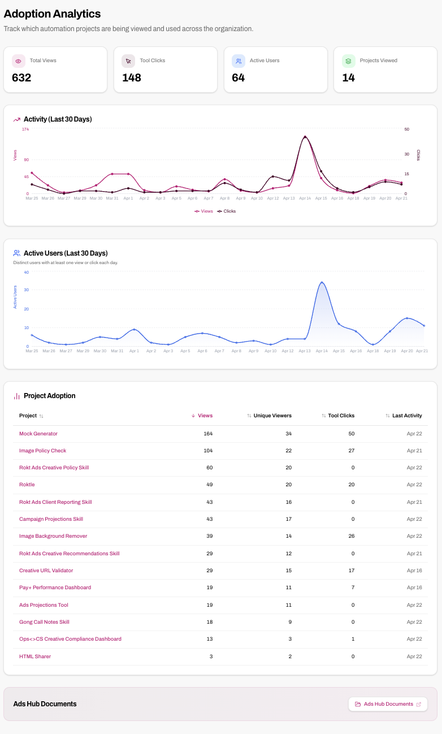442x734 pixels.
Task: Click the Projects Viewed value 14
Action: point(349,78)
